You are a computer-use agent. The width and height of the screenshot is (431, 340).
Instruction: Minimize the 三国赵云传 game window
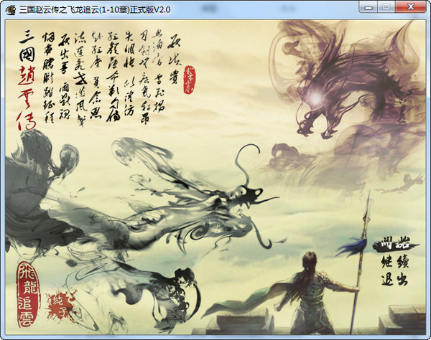(369, 7)
